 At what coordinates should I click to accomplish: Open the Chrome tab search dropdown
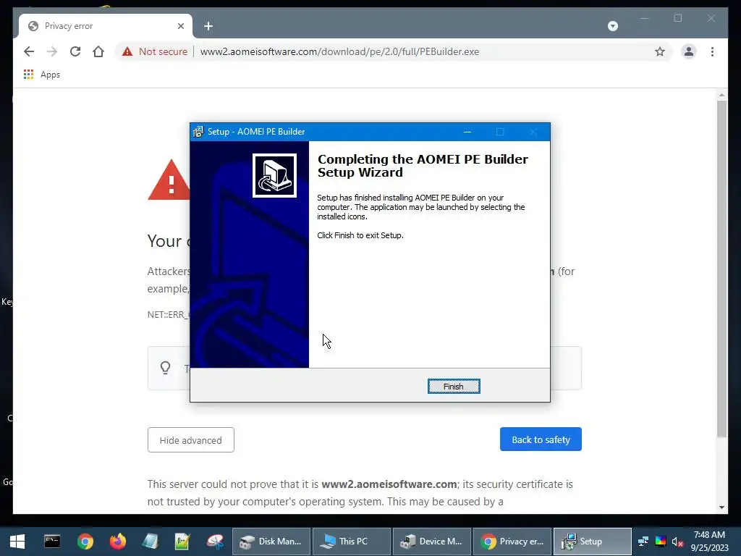tap(613, 26)
